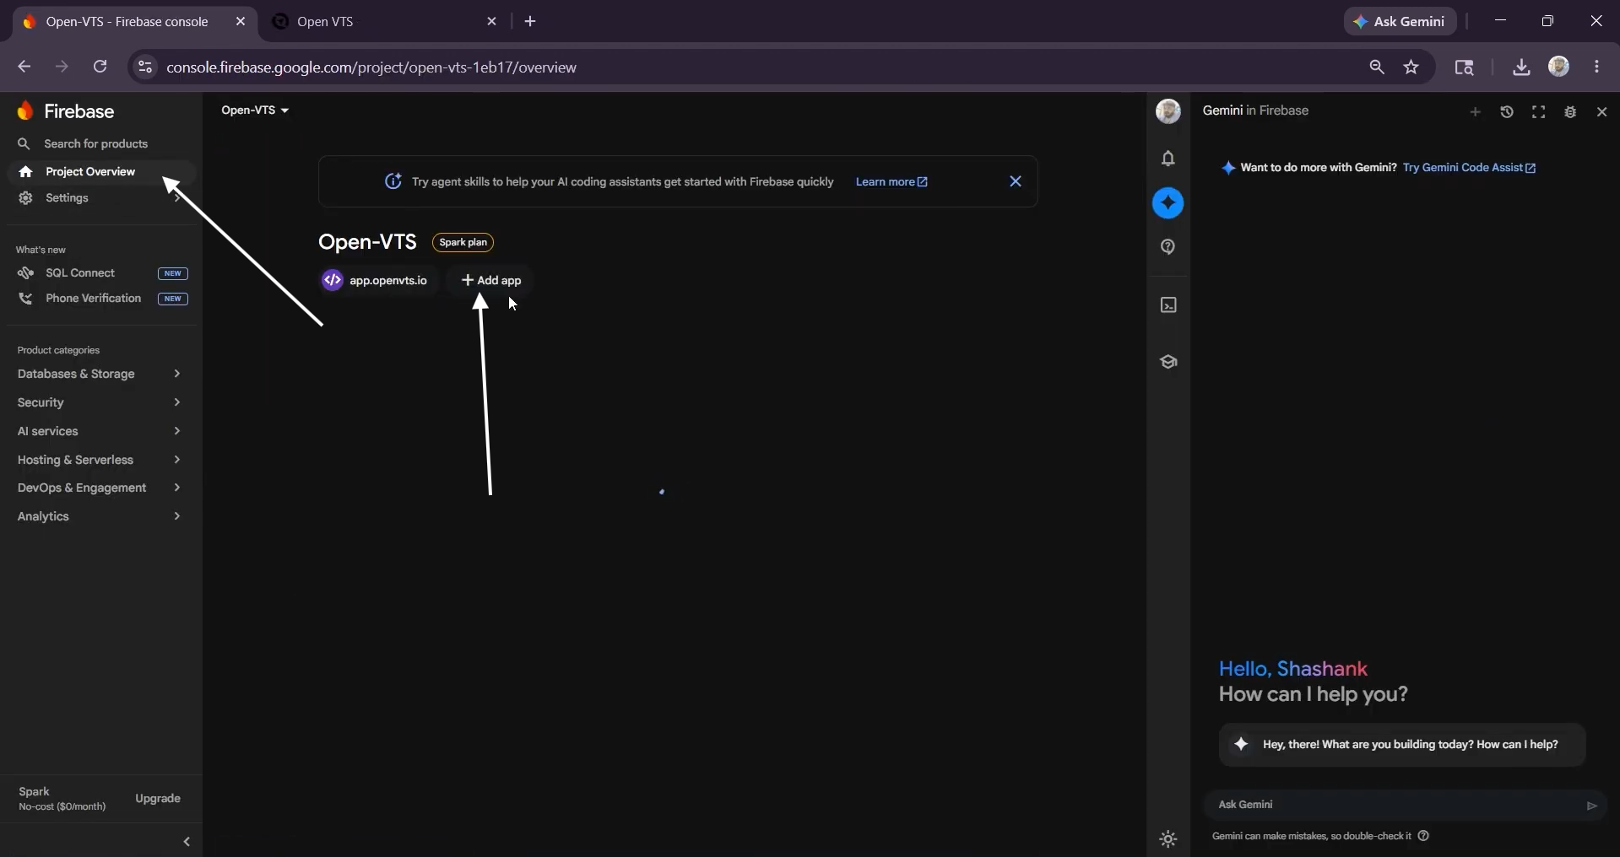Expand Databases & Storage category

click(x=100, y=374)
